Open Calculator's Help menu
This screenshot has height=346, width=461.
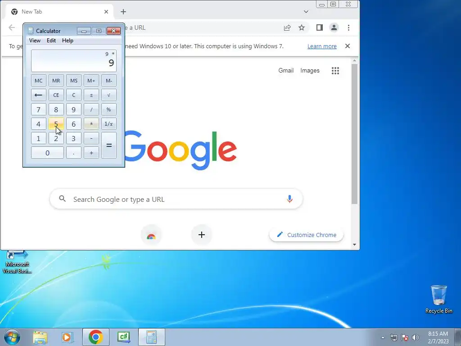click(68, 41)
